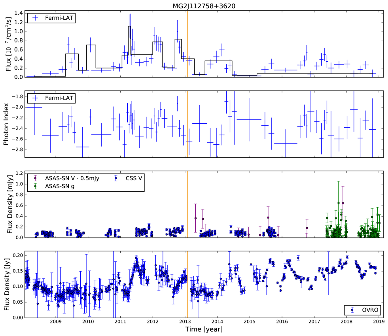Click the orange vertical line in the OVRO panel
This screenshot has height=336, width=388.
tap(187, 284)
